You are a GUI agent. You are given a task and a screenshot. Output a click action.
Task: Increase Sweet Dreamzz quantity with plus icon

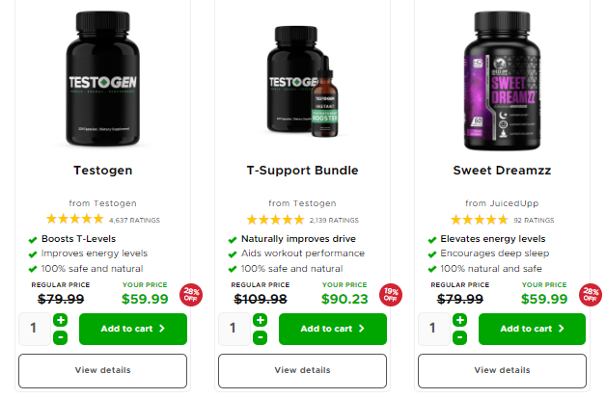tap(460, 320)
